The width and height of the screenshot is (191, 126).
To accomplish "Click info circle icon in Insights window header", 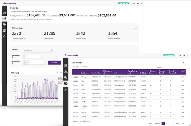I will (138, 3).
